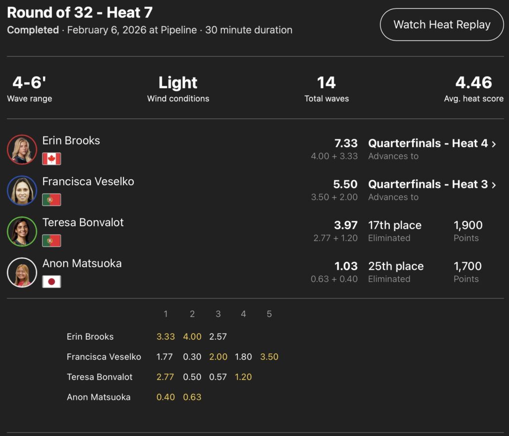The width and height of the screenshot is (509, 436).
Task: Open the Watch Heat Replay button
Action: click(x=442, y=25)
